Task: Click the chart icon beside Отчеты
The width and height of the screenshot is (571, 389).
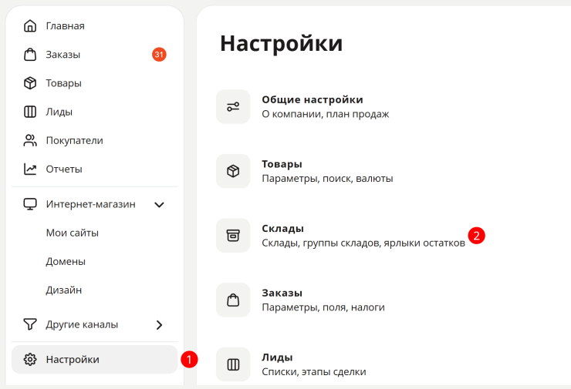Action: tap(30, 169)
